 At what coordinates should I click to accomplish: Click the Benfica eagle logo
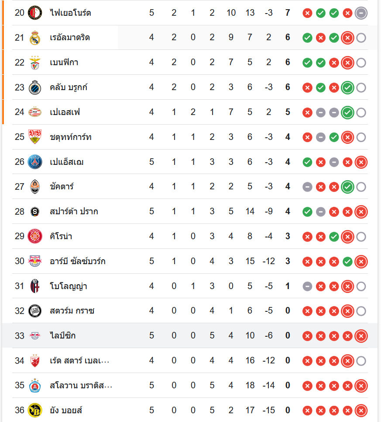(x=35, y=63)
